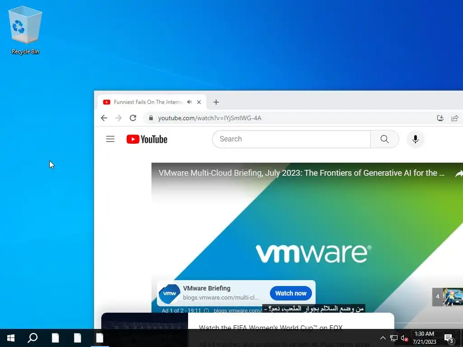Click the muted volume tray icon
This screenshot has width=463, height=347.
point(404,338)
